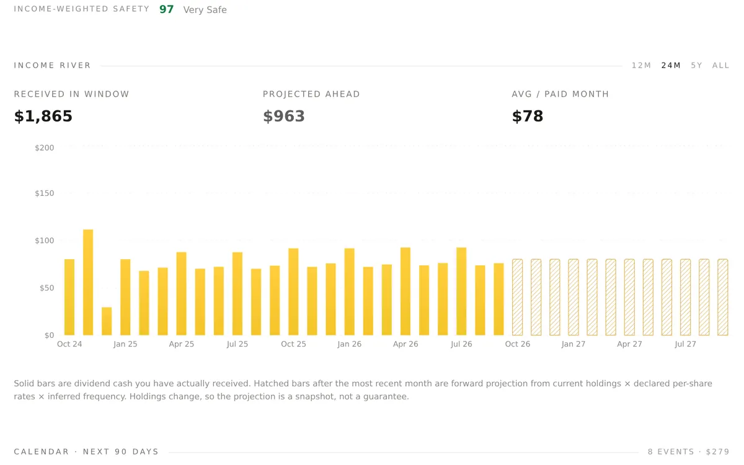
Task: Click the Oct 26 x-axis label
Action: tap(518, 344)
